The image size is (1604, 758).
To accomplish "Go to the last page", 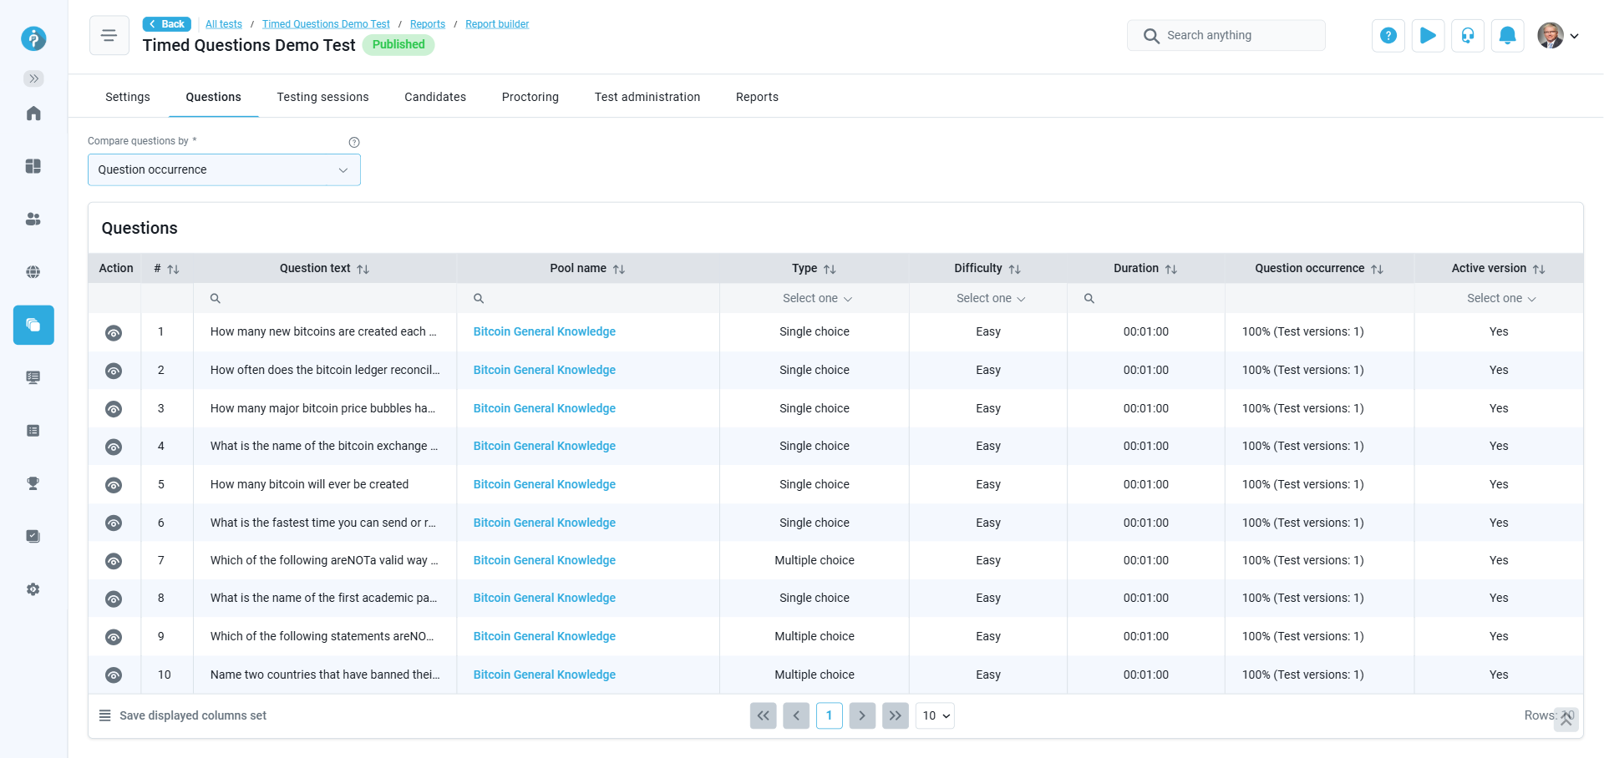I will [x=896, y=715].
